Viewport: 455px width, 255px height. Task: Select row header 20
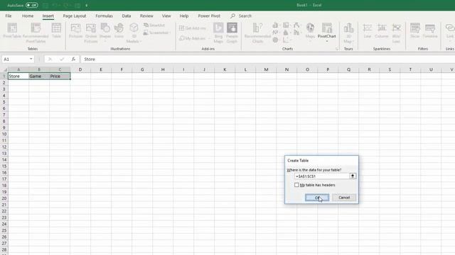pyautogui.click(x=4, y=198)
